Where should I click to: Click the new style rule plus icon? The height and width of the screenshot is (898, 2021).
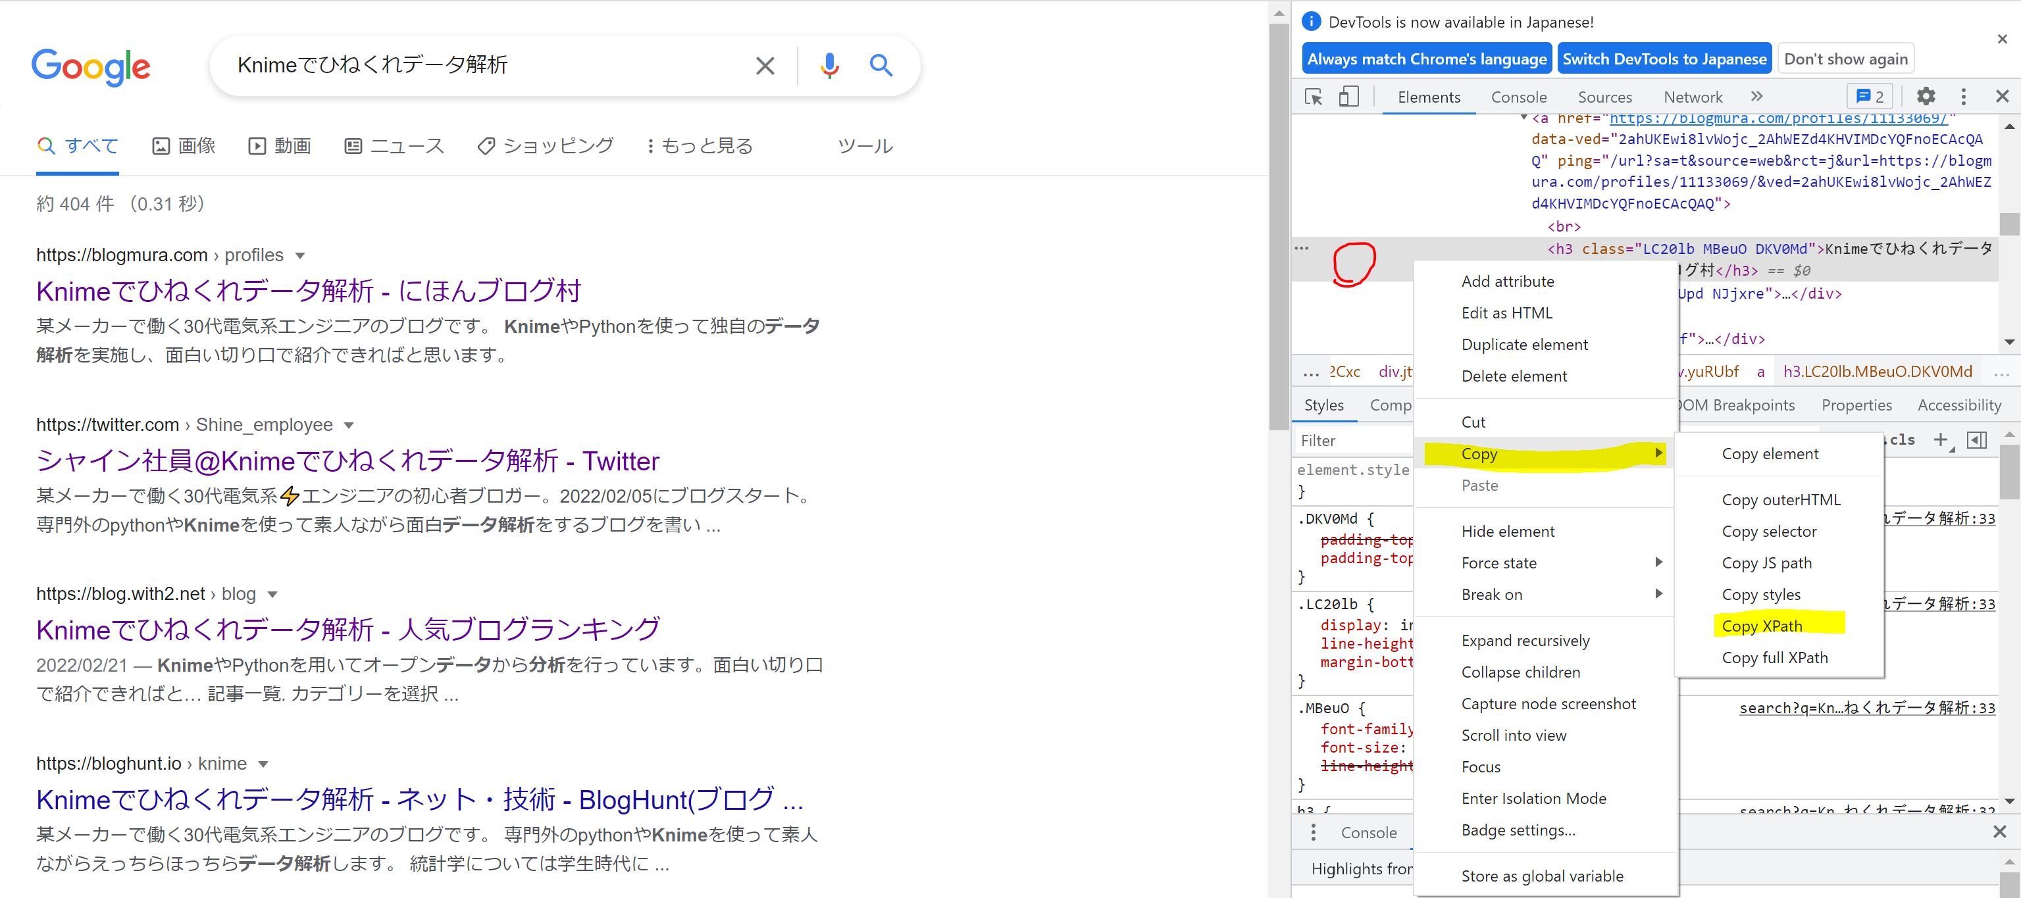click(1940, 440)
